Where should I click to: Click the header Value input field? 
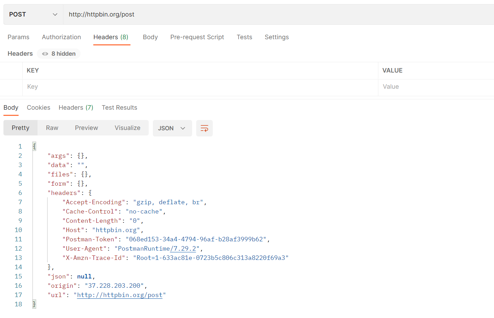coord(436,87)
